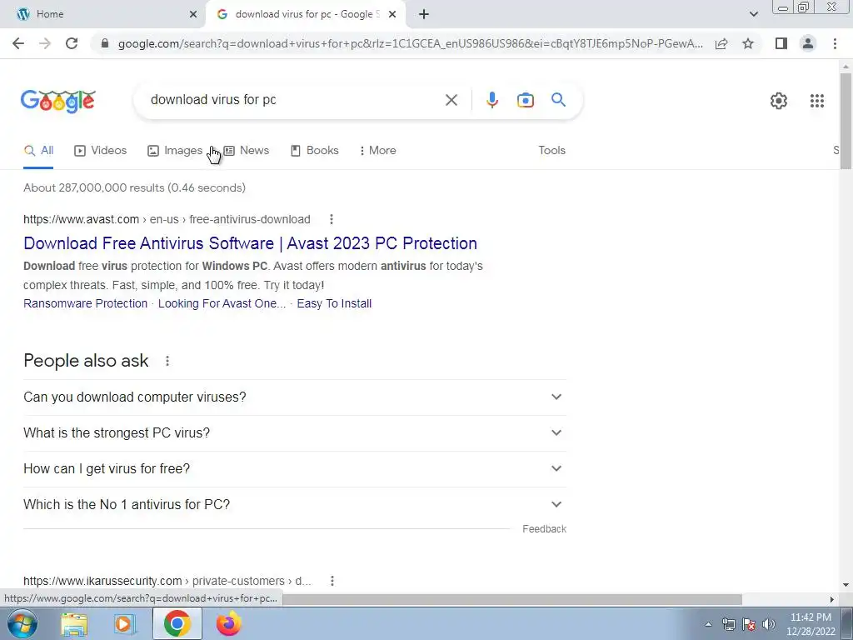Open the Action Center flag icon
The image size is (853, 640).
pyautogui.click(x=749, y=624)
